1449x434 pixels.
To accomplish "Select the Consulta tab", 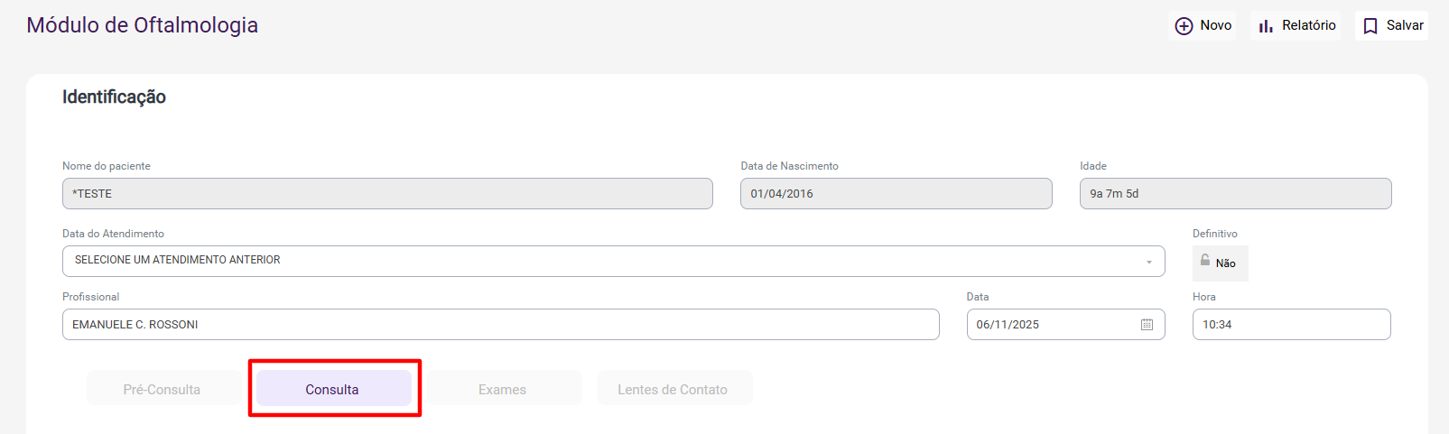I will tap(332, 390).
